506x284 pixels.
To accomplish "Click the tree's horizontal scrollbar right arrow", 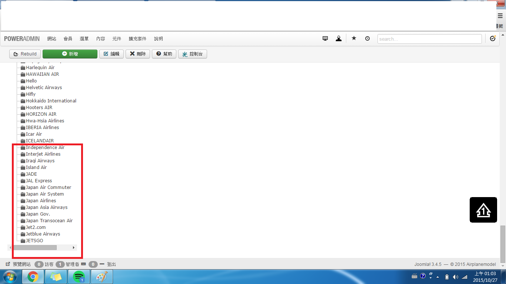I will [x=74, y=247].
